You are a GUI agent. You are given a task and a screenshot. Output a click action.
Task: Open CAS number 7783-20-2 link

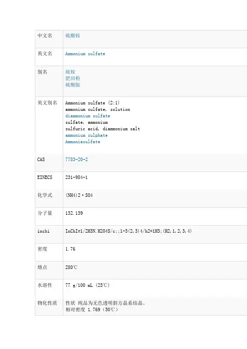[x=77, y=160]
